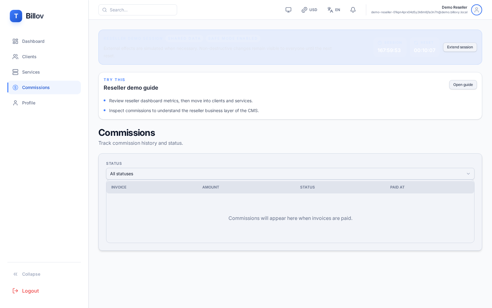Image resolution: width=492 pixels, height=308 pixels.
Task: Open Services menu item label
Action: click(31, 72)
